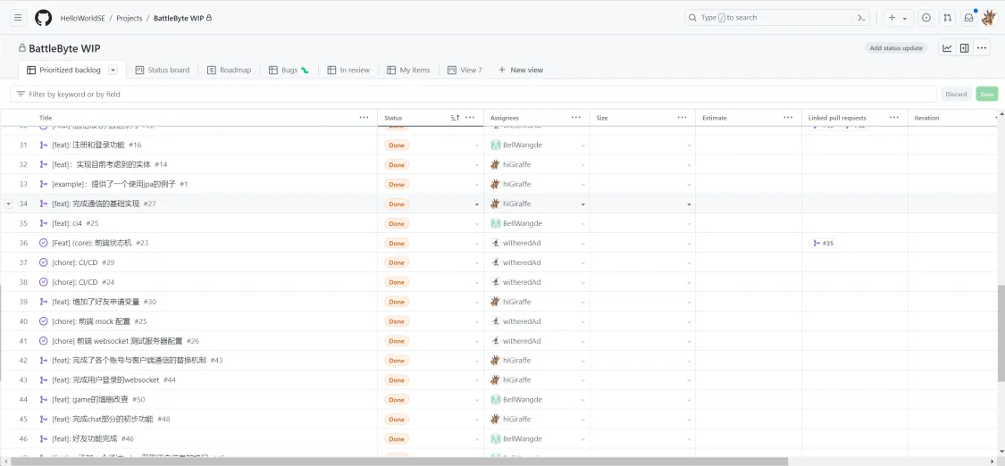
Task: Open the Pull requests icon in the header
Action: [x=947, y=18]
